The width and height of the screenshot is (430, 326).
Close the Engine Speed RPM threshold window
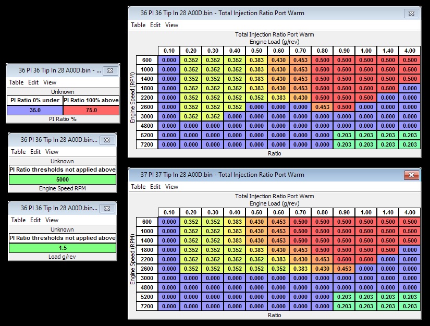(107, 140)
